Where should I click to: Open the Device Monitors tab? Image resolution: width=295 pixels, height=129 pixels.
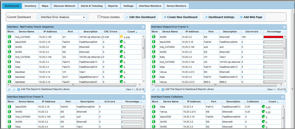[x=176, y=6]
